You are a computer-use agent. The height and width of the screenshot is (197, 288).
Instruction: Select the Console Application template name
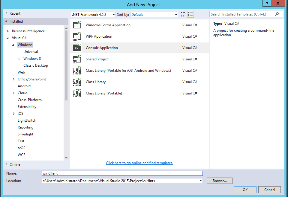coord(102,48)
